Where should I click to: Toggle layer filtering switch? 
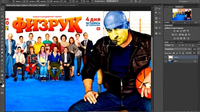coord(199,45)
